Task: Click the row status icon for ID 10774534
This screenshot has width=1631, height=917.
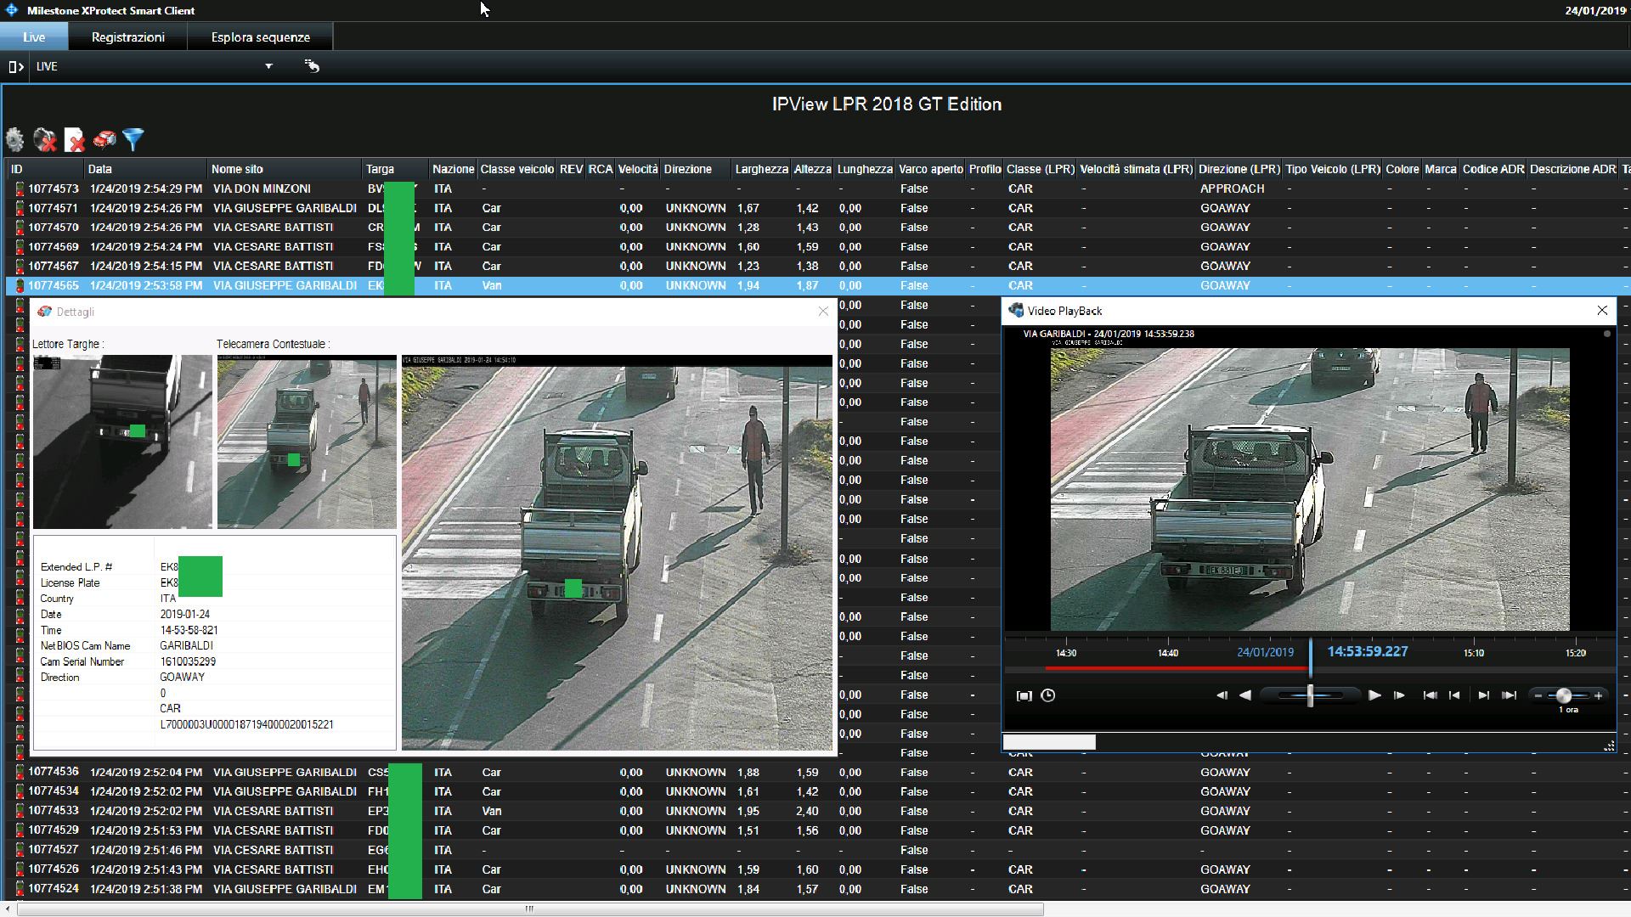Action: click(x=20, y=791)
